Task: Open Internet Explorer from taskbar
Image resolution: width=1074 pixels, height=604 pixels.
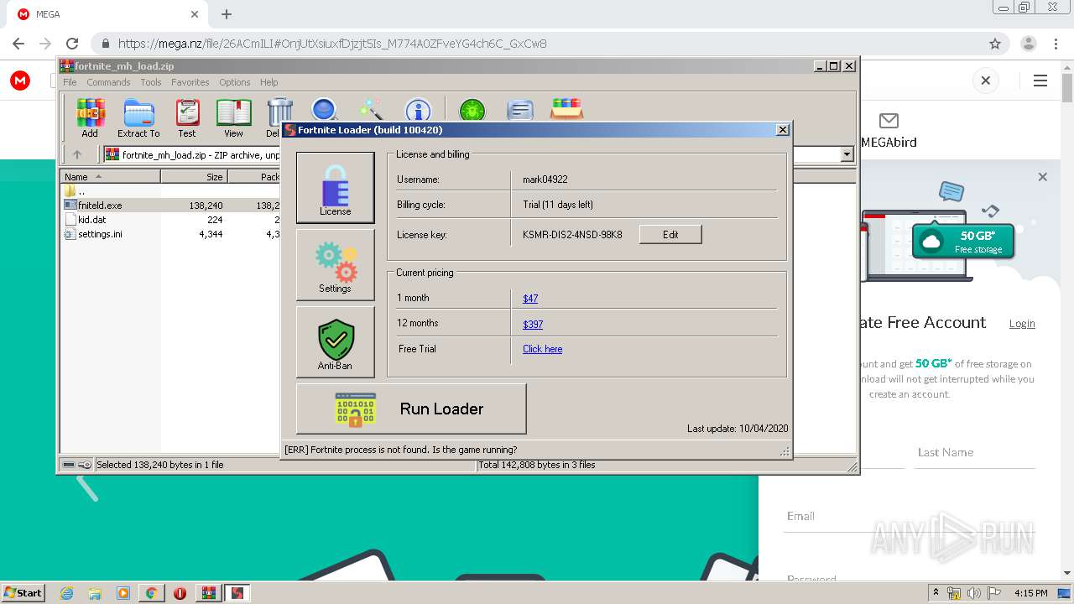Action: point(66,593)
